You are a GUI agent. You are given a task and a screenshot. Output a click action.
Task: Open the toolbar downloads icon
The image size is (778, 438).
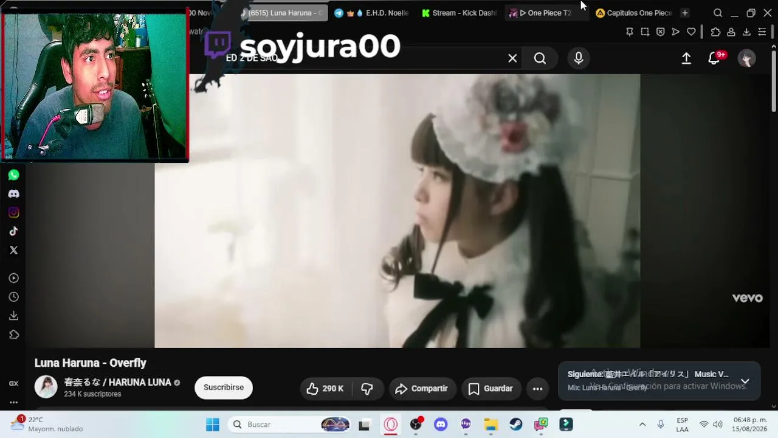[x=746, y=32]
